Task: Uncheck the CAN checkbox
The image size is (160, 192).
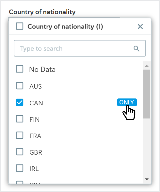Action: (x=20, y=102)
